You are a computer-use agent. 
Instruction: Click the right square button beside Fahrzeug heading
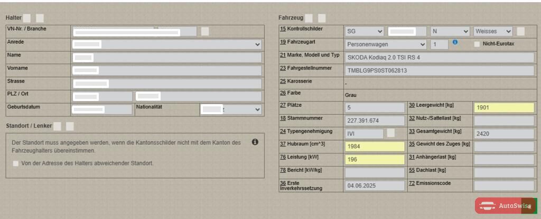(x=322, y=18)
